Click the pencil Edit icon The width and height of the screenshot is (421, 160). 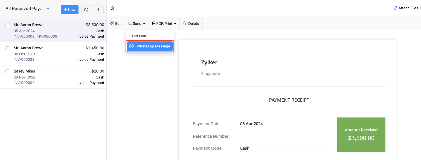coord(112,23)
